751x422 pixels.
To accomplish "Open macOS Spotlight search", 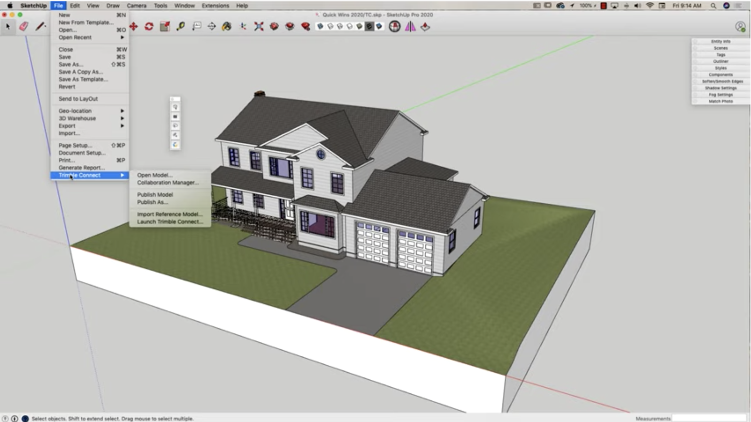I will pos(713,6).
